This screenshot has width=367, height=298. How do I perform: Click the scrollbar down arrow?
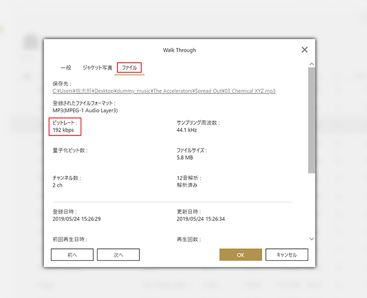312,239
